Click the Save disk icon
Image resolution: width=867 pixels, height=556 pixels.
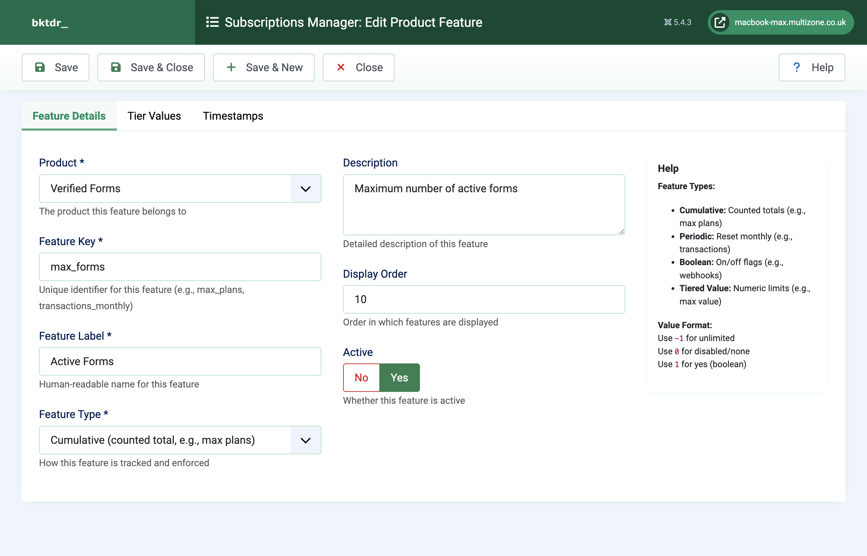40,67
